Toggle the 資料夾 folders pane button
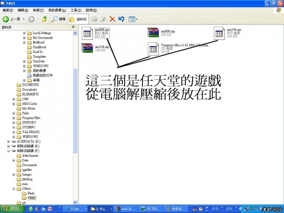 pos(78,19)
